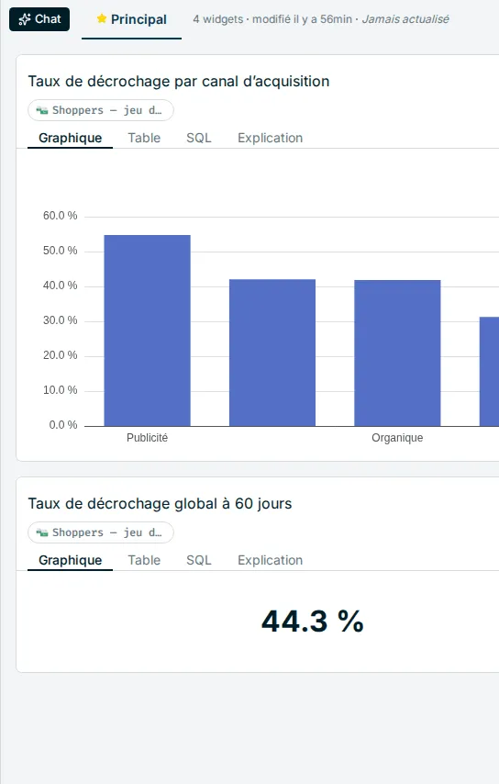
Task: Select Graphique tab in global 60 jours widget
Action: tap(70, 560)
